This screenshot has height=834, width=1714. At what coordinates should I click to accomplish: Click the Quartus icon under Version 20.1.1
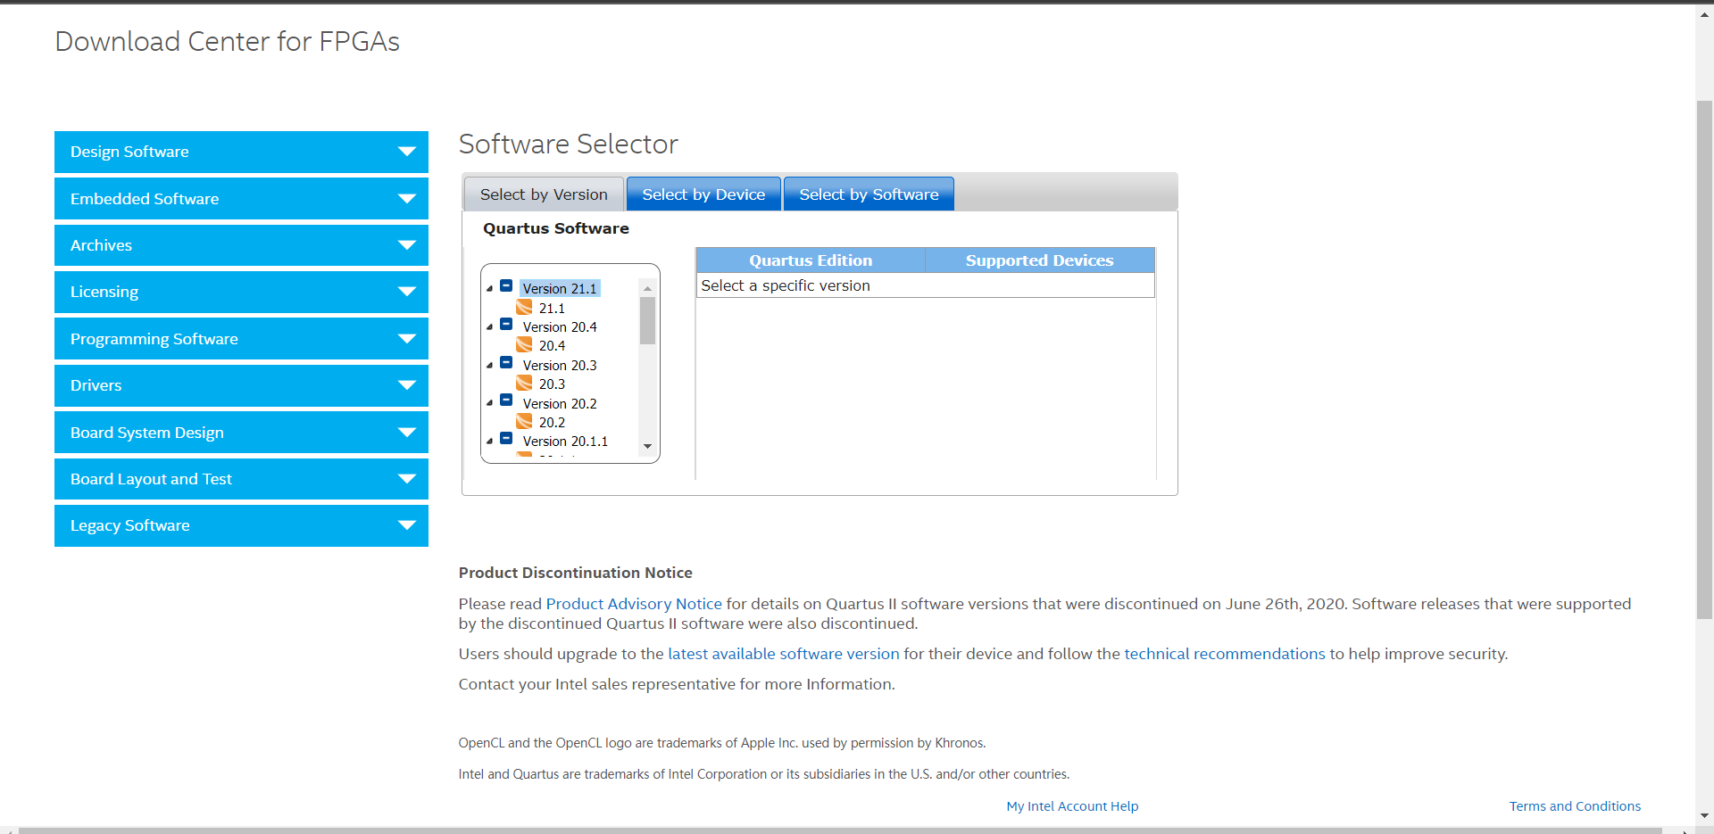[x=526, y=458]
